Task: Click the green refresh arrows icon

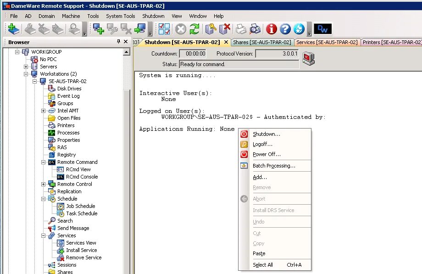Action: (x=194, y=29)
